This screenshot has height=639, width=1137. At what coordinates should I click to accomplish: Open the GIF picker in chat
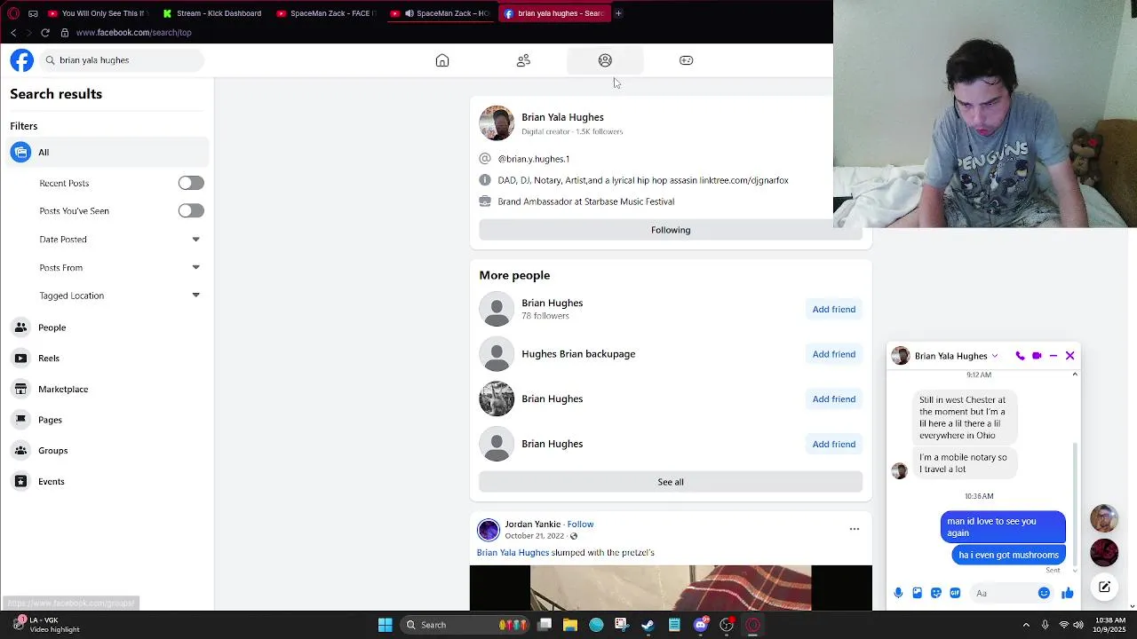[x=955, y=593]
